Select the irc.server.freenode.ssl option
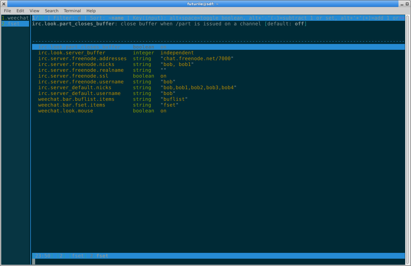Image resolution: width=411 pixels, height=266 pixels. (x=73, y=76)
